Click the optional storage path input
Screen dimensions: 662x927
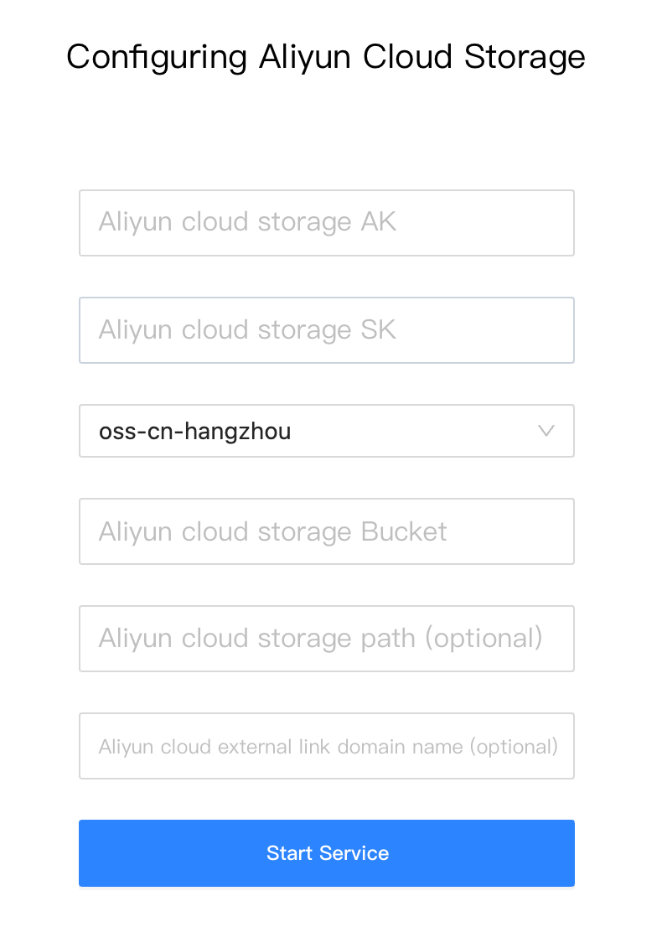click(x=326, y=639)
